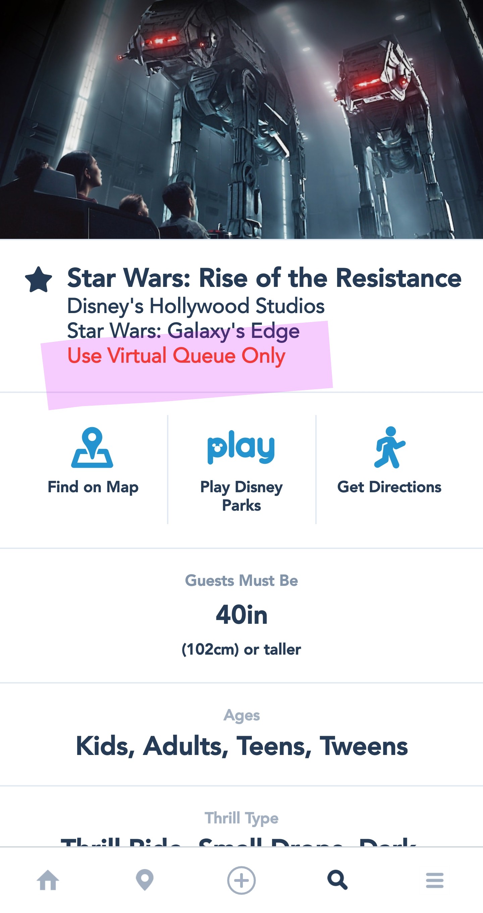The image size is (483, 913).
Task: Open the map location pin tab
Action: (145, 880)
